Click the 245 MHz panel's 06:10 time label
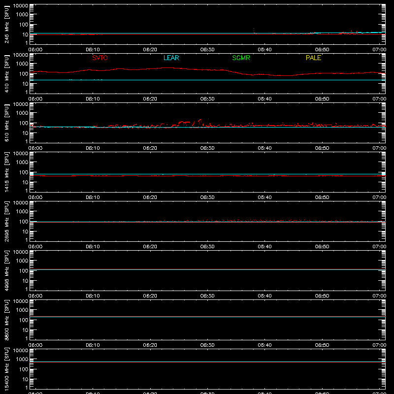Viewport: 394px width, 394px height. point(93,50)
